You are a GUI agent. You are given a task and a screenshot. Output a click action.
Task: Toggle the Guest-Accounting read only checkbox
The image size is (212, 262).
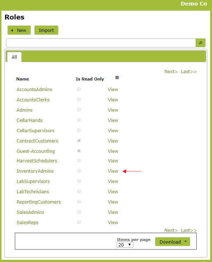point(79,151)
